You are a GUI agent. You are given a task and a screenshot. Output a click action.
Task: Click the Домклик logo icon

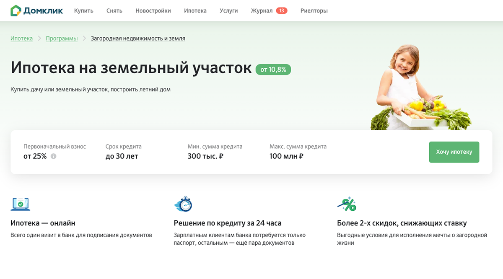(16, 11)
